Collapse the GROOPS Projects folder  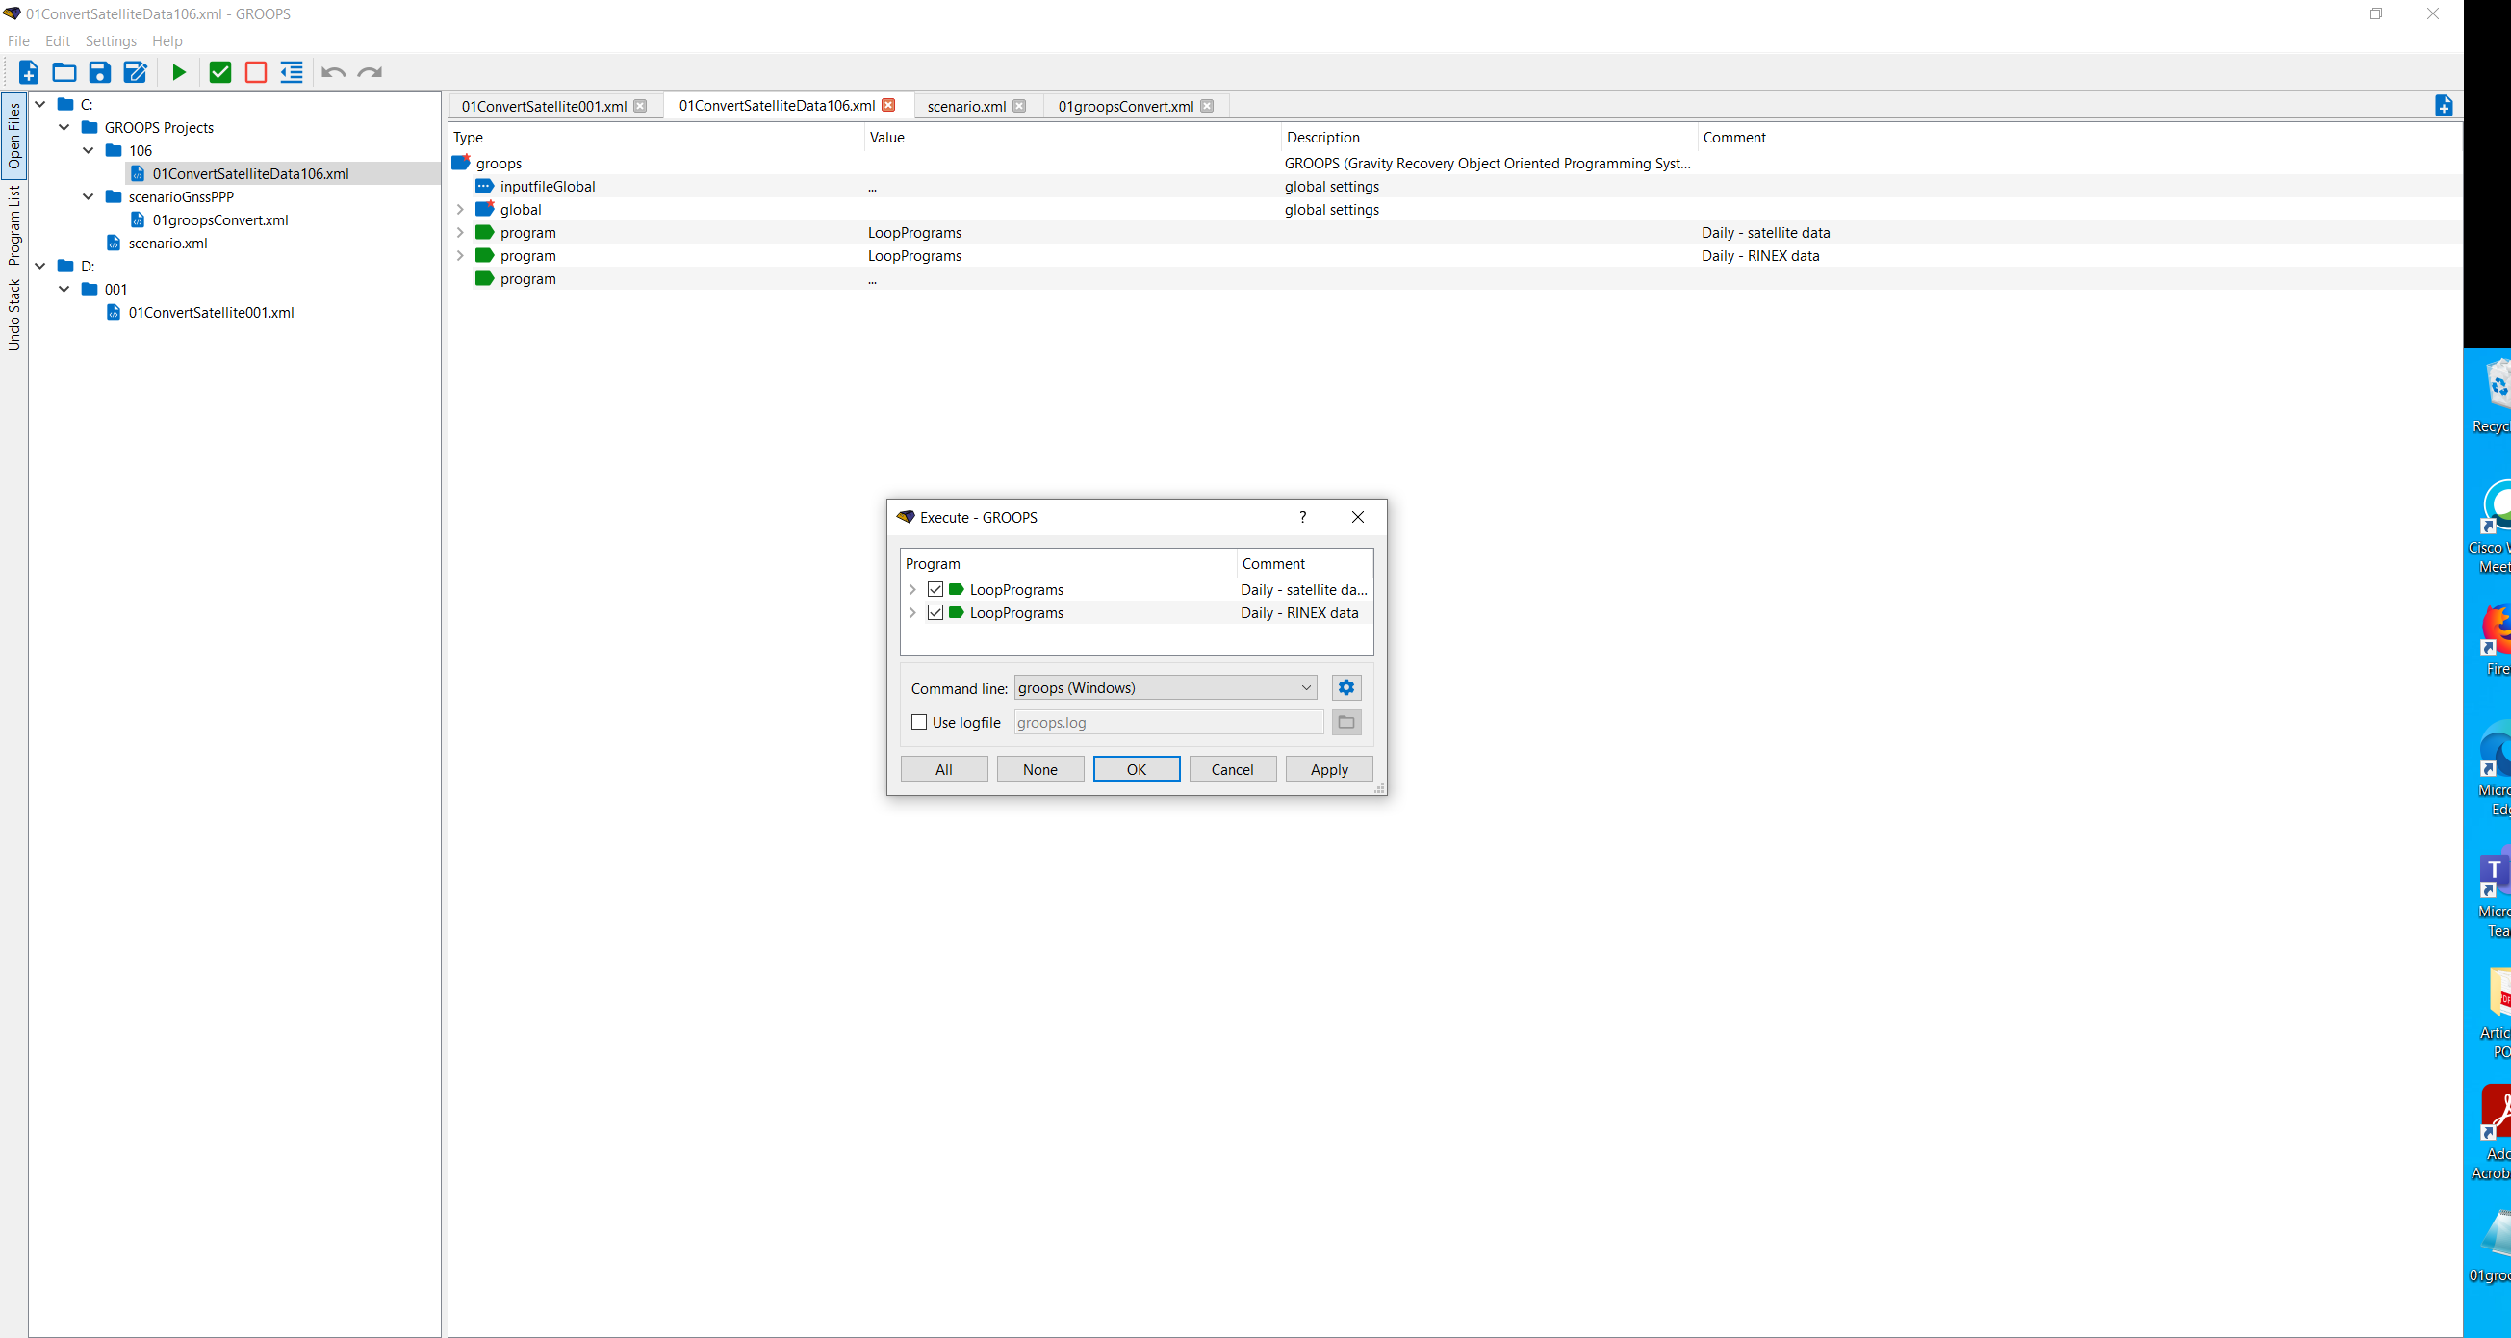[64, 127]
